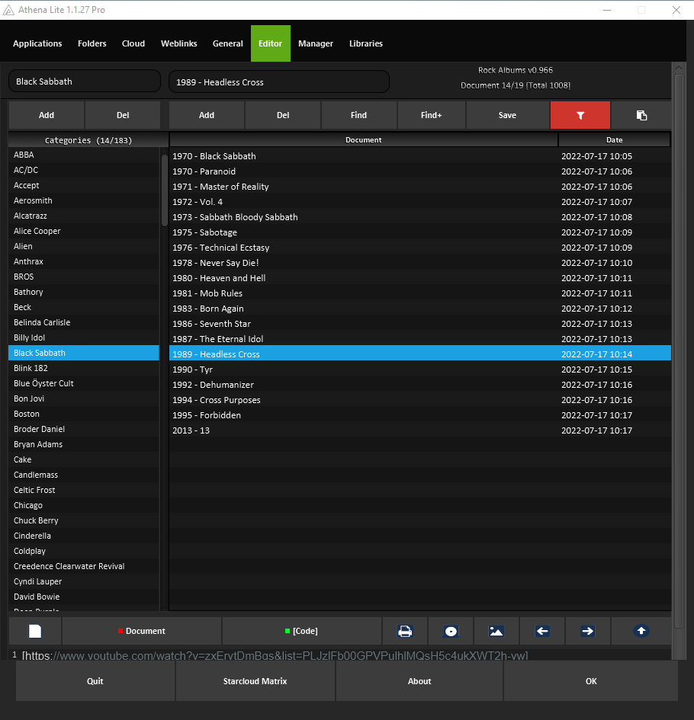This screenshot has width=694, height=720.
Task: Click the left arrow icon
Action: coord(542,631)
